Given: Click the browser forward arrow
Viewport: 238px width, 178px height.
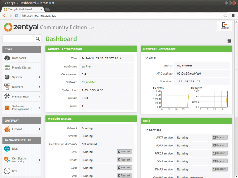Looking at the screenshot, I should click(10, 16).
